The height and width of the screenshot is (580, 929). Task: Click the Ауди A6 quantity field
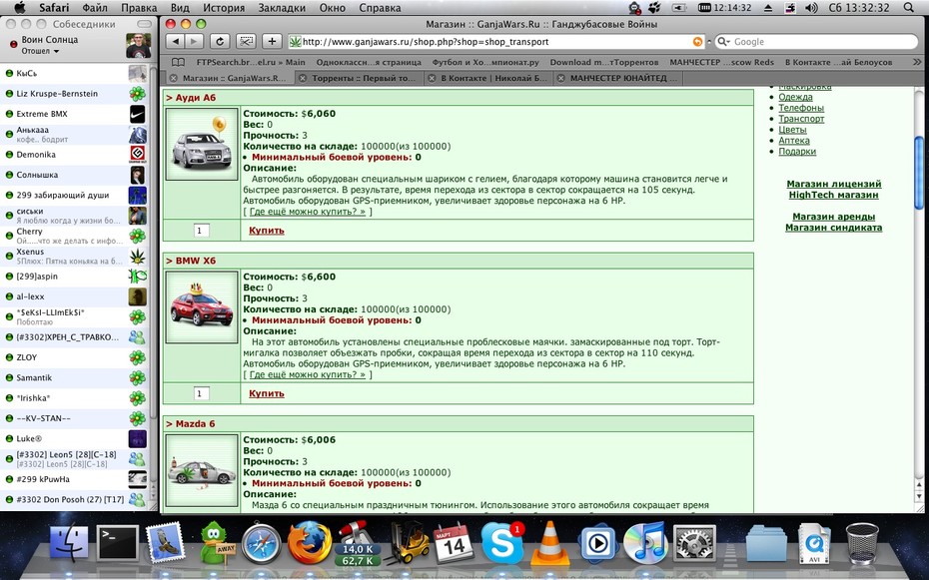[x=202, y=231]
